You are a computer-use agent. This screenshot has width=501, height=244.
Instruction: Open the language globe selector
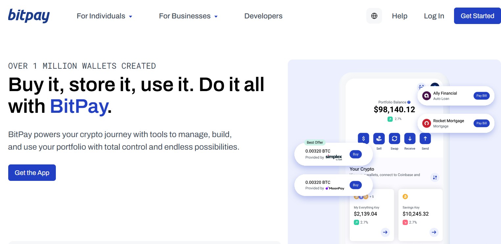[x=374, y=16]
